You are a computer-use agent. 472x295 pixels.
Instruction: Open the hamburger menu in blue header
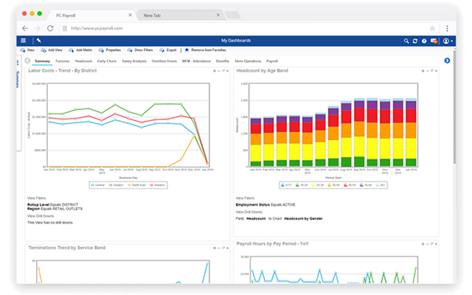[x=23, y=41]
